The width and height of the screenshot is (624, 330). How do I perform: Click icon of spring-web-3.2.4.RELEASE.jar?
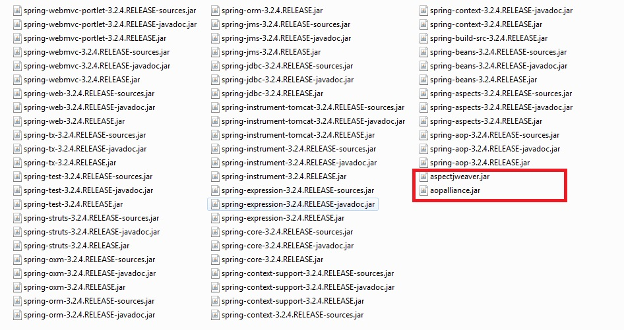pos(17,121)
